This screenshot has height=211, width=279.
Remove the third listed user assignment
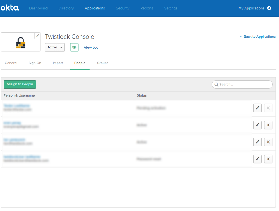[x=268, y=142]
